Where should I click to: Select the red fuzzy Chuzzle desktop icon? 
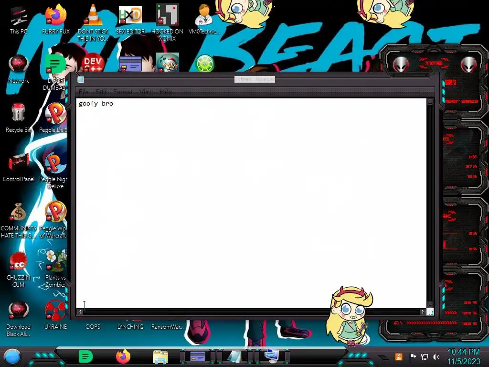[x=19, y=270]
